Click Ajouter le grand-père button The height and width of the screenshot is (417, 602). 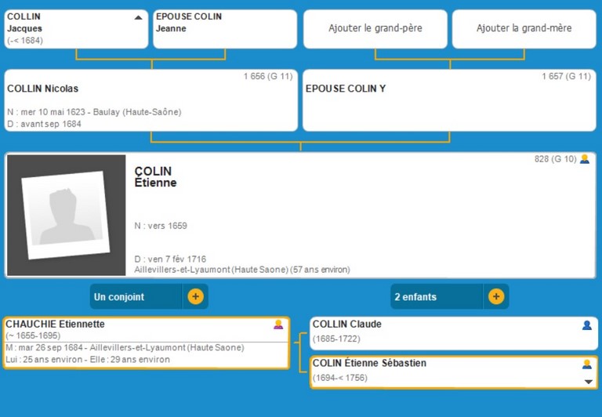tap(375, 28)
